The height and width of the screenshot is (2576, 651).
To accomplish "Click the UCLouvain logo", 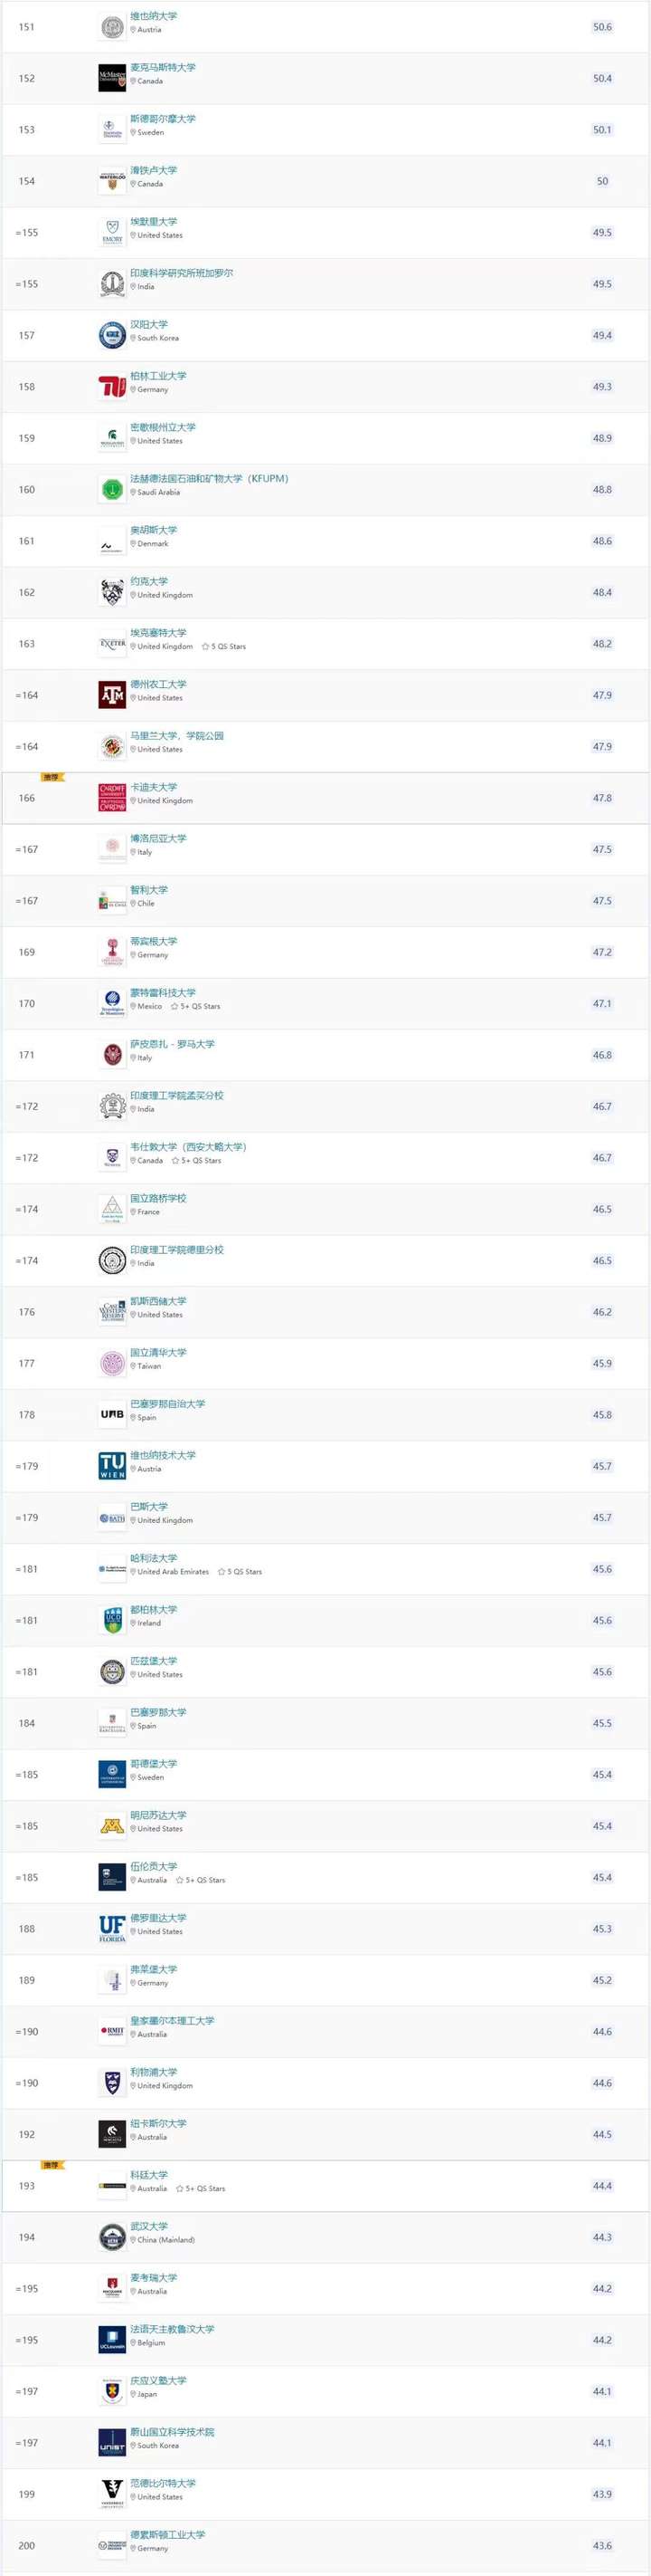I will click(112, 2340).
